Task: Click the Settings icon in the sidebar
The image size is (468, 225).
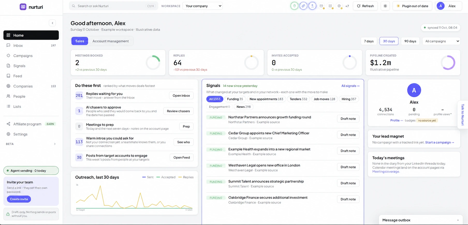Action: (8, 134)
